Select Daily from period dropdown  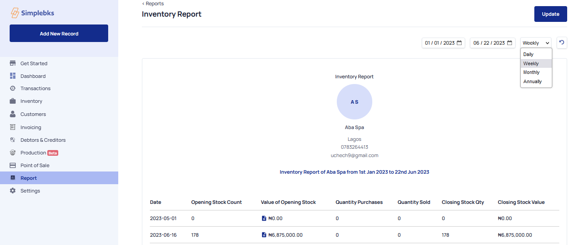pos(529,55)
